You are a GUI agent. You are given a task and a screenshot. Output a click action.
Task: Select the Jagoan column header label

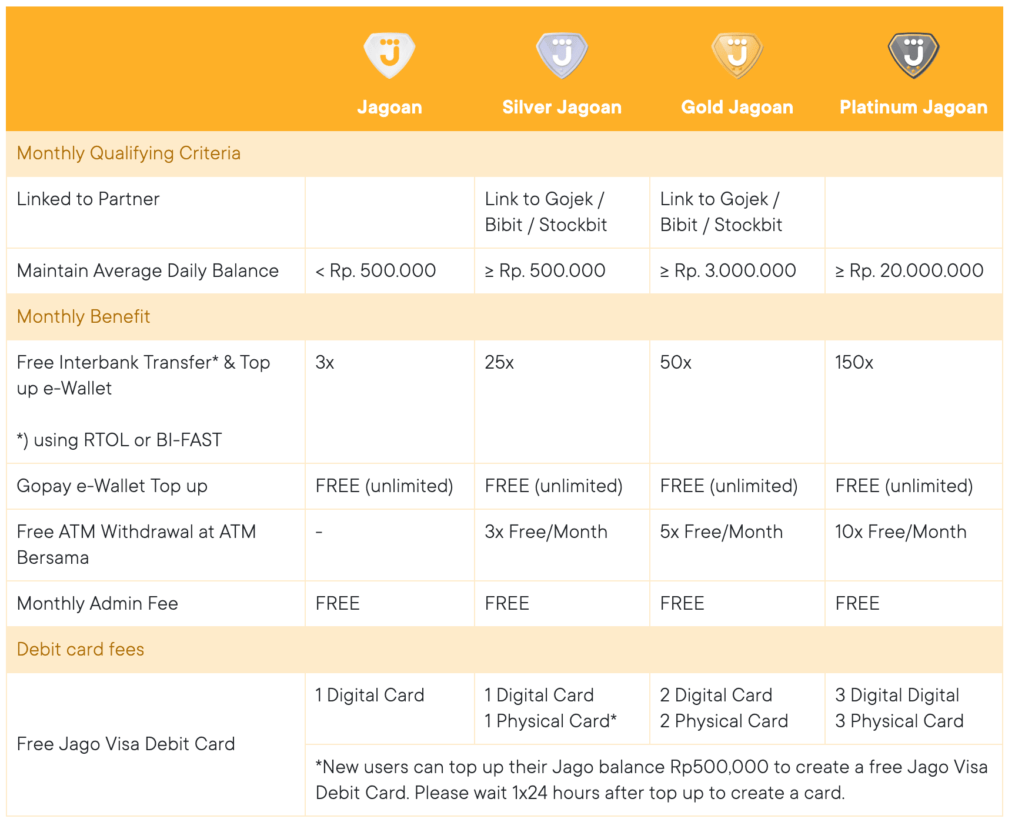pyautogui.click(x=389, y=107)
